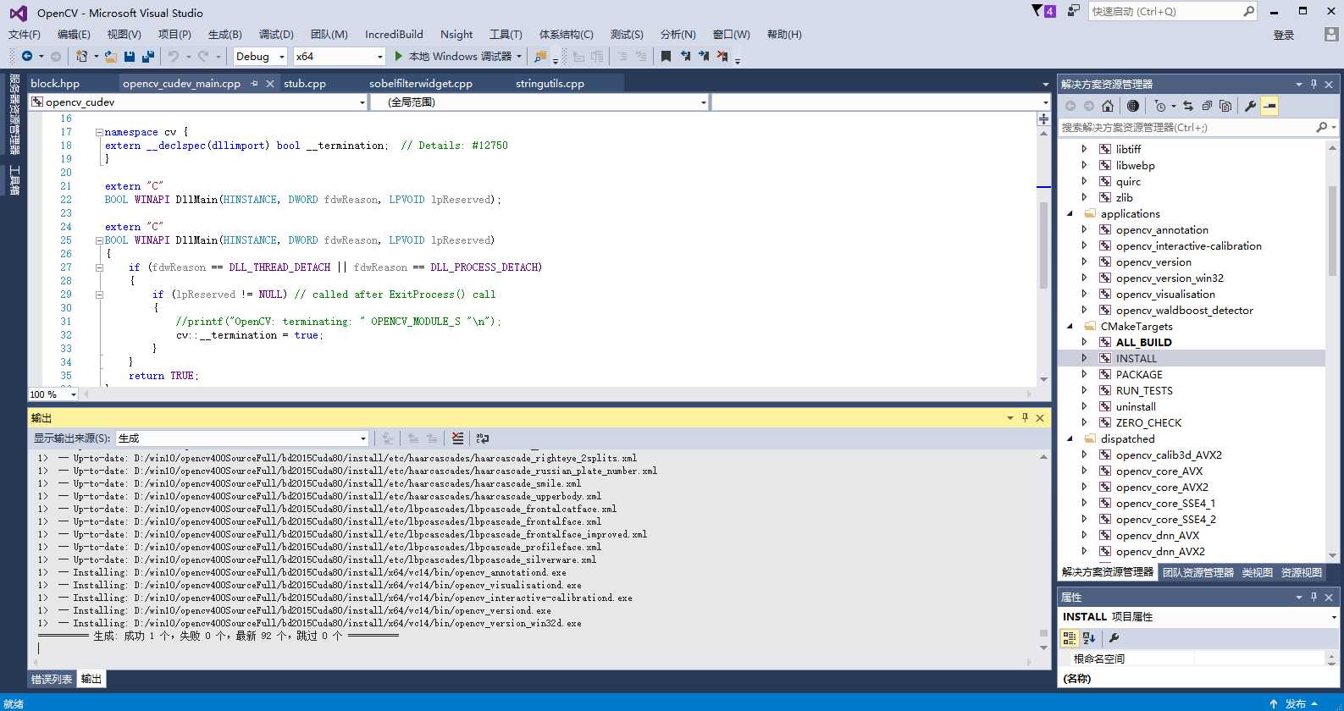
Task: Collapse the dispatched folder
Action: point(1070,438)
